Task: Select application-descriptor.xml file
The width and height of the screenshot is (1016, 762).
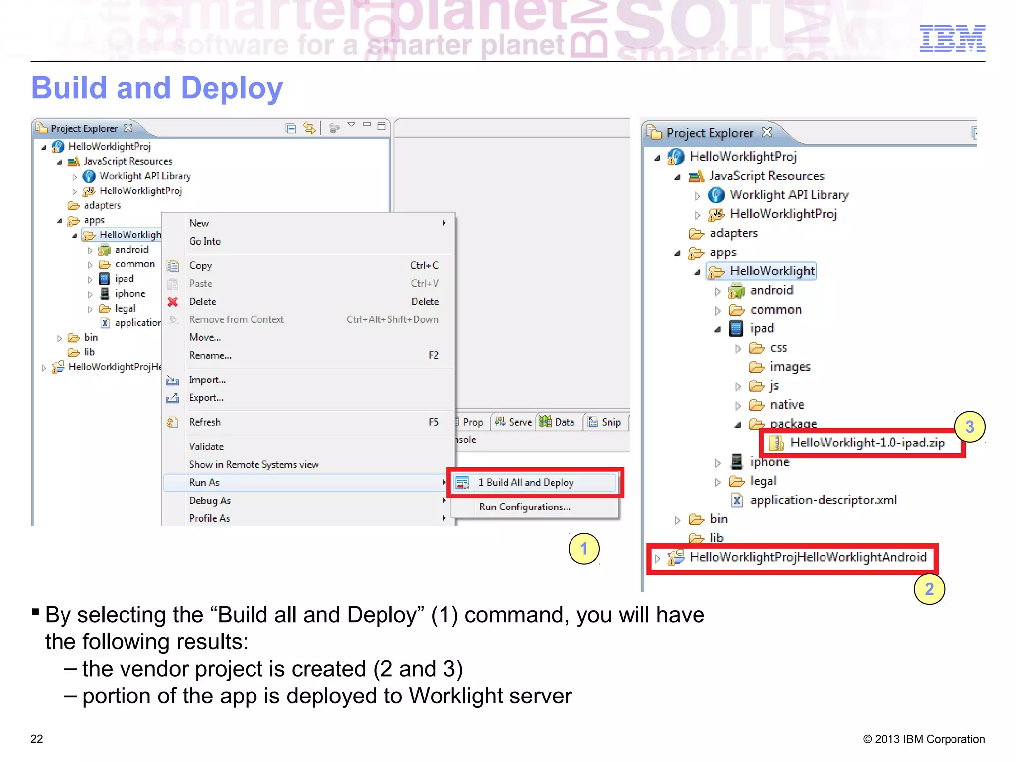Action: 823,500
